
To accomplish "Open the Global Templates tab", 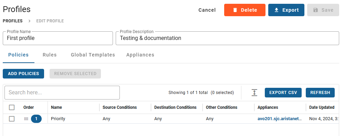I will point(93,55).
